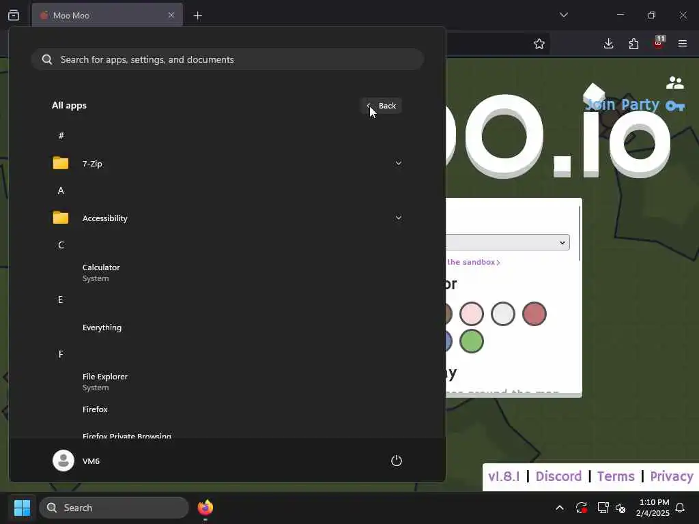Open the Firefox hamburger menu
This screenshot has width=699, height=524.
pos(683,44)
